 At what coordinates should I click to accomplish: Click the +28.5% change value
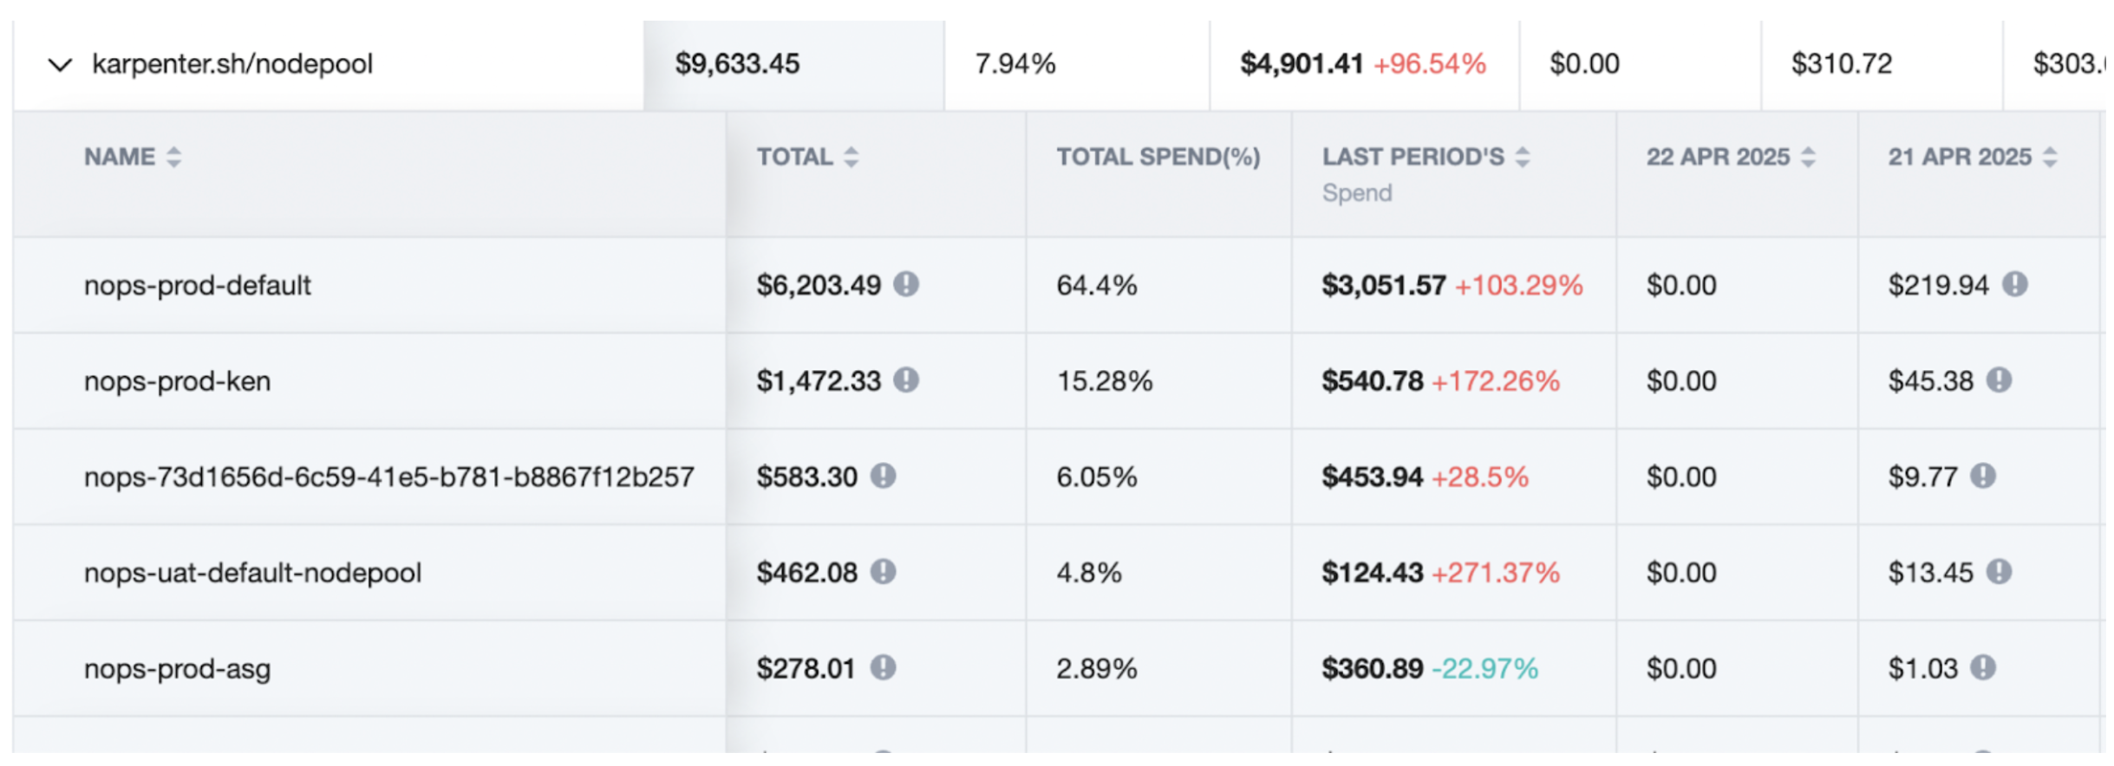click(1479, 477)
